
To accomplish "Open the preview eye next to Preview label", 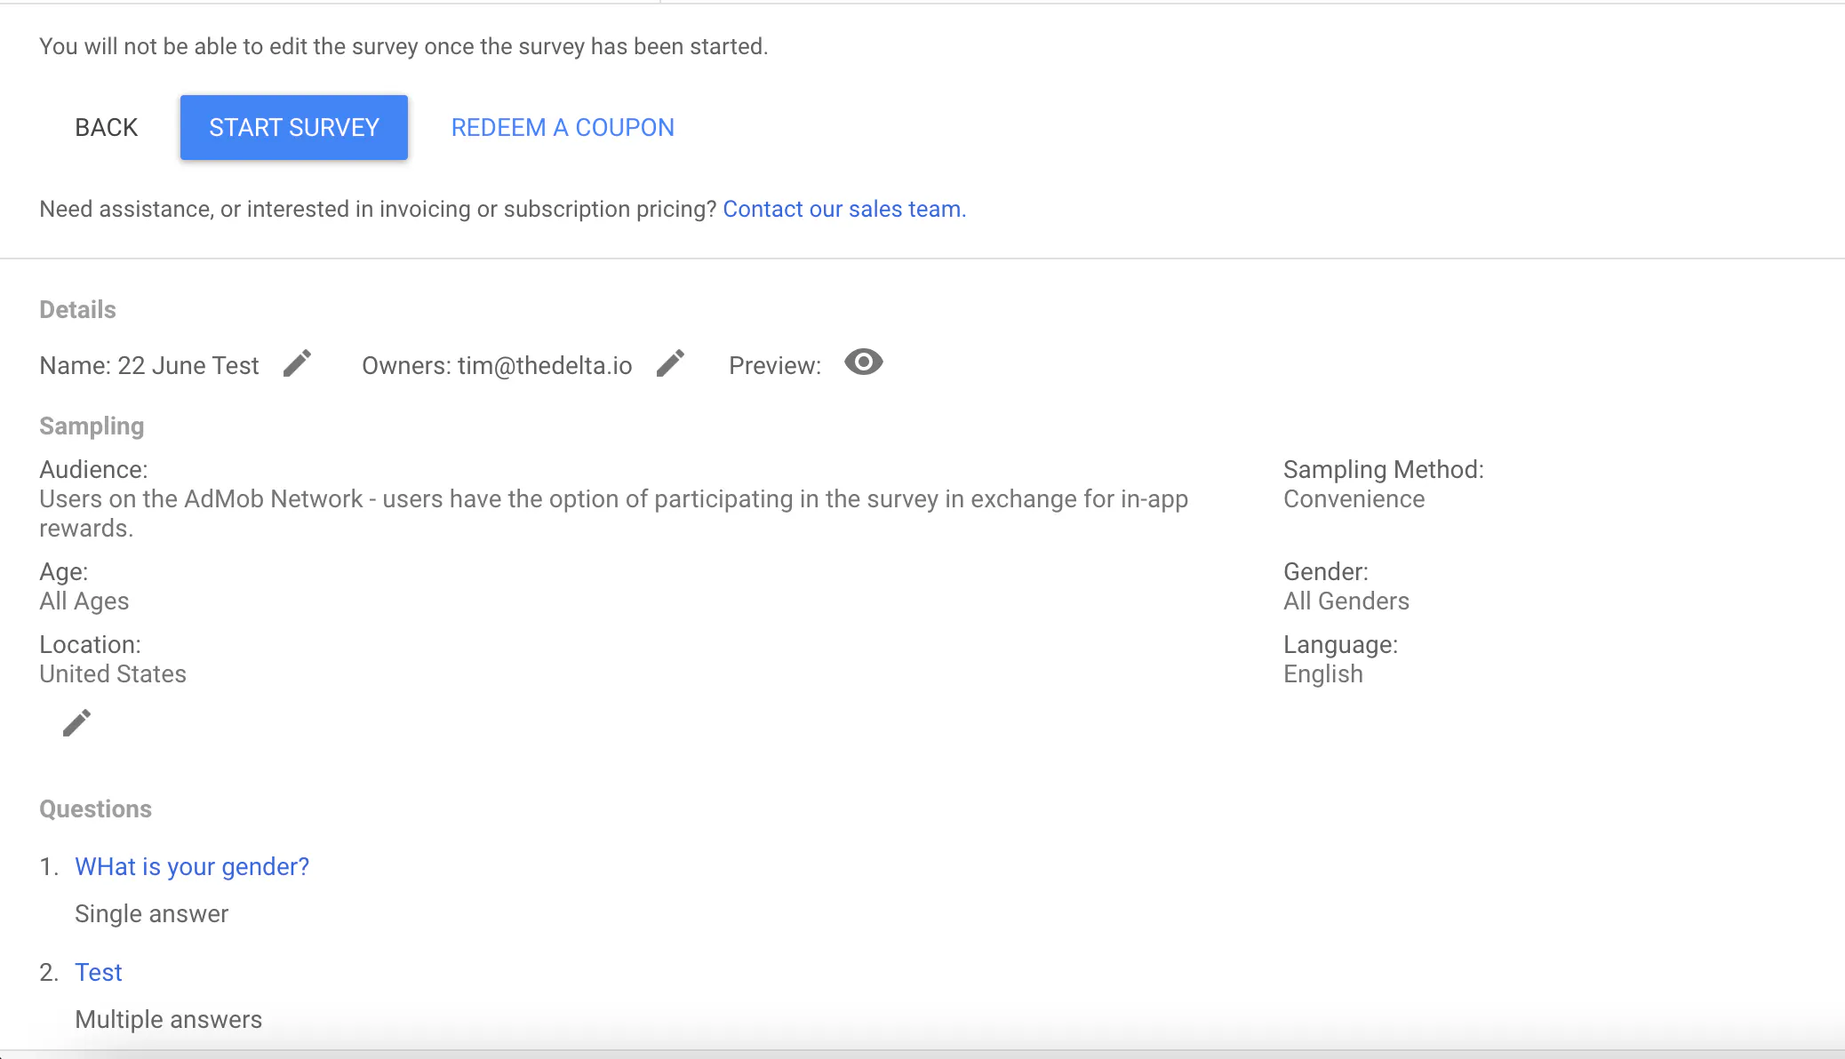I will [x=863, y=362].
